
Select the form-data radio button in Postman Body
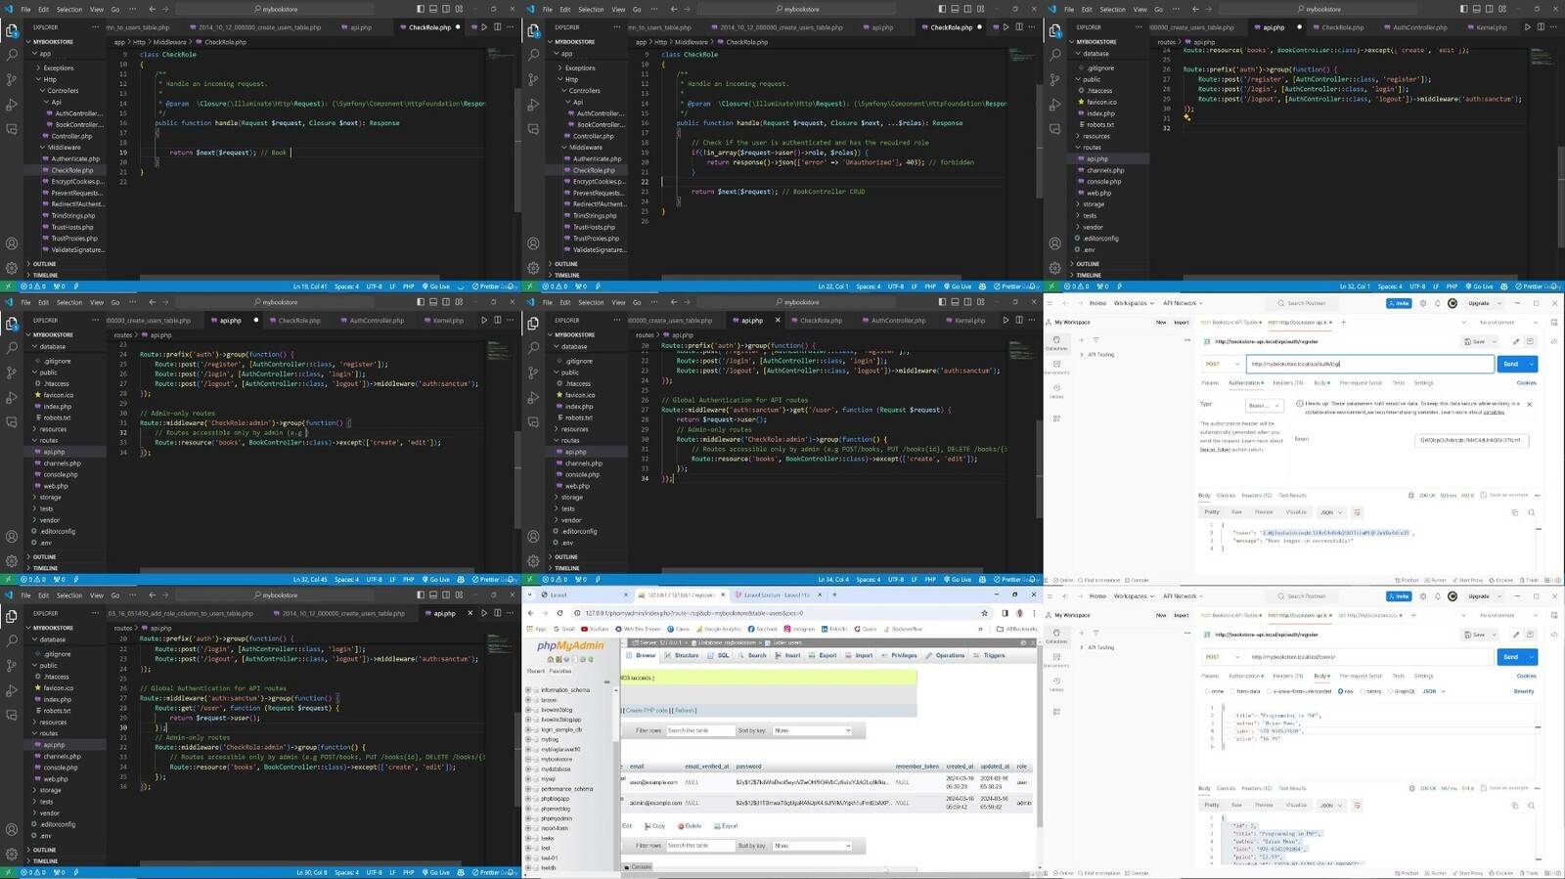pyautogui.click(x=1233, y=691)
